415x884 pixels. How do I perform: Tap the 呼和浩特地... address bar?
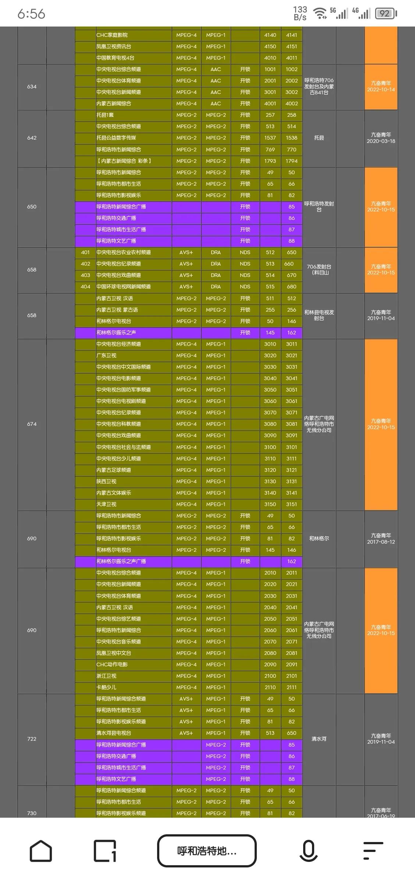click(x=207, y=851)
